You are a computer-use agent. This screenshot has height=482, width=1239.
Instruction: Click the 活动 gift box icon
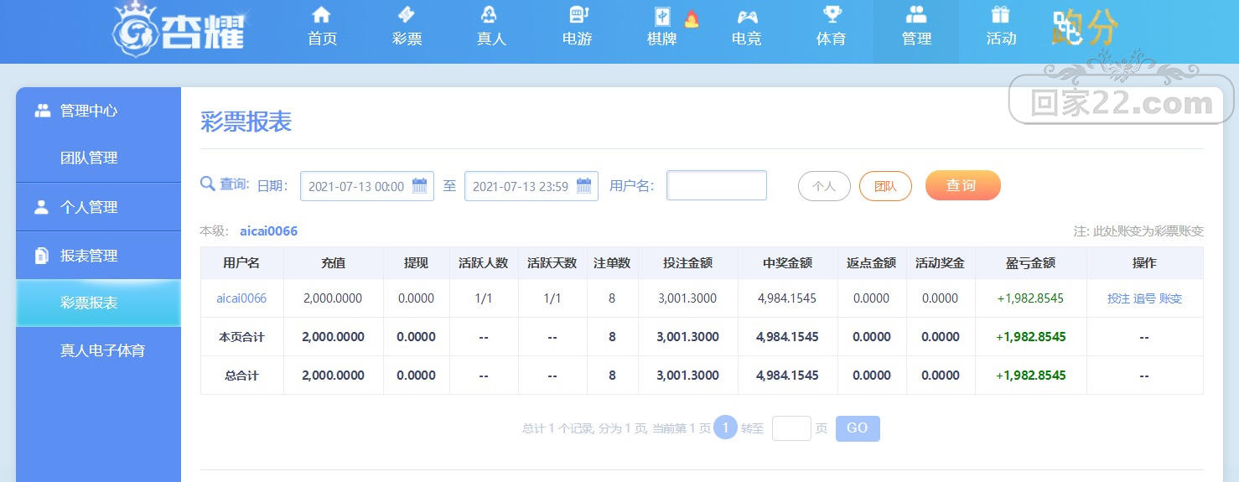(1001, 14)
